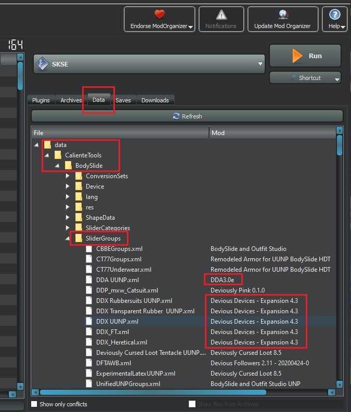Viewport: 351px width, 412px height.
Task: Click the SKSE executable icon
Action: (x=42, y=64)
